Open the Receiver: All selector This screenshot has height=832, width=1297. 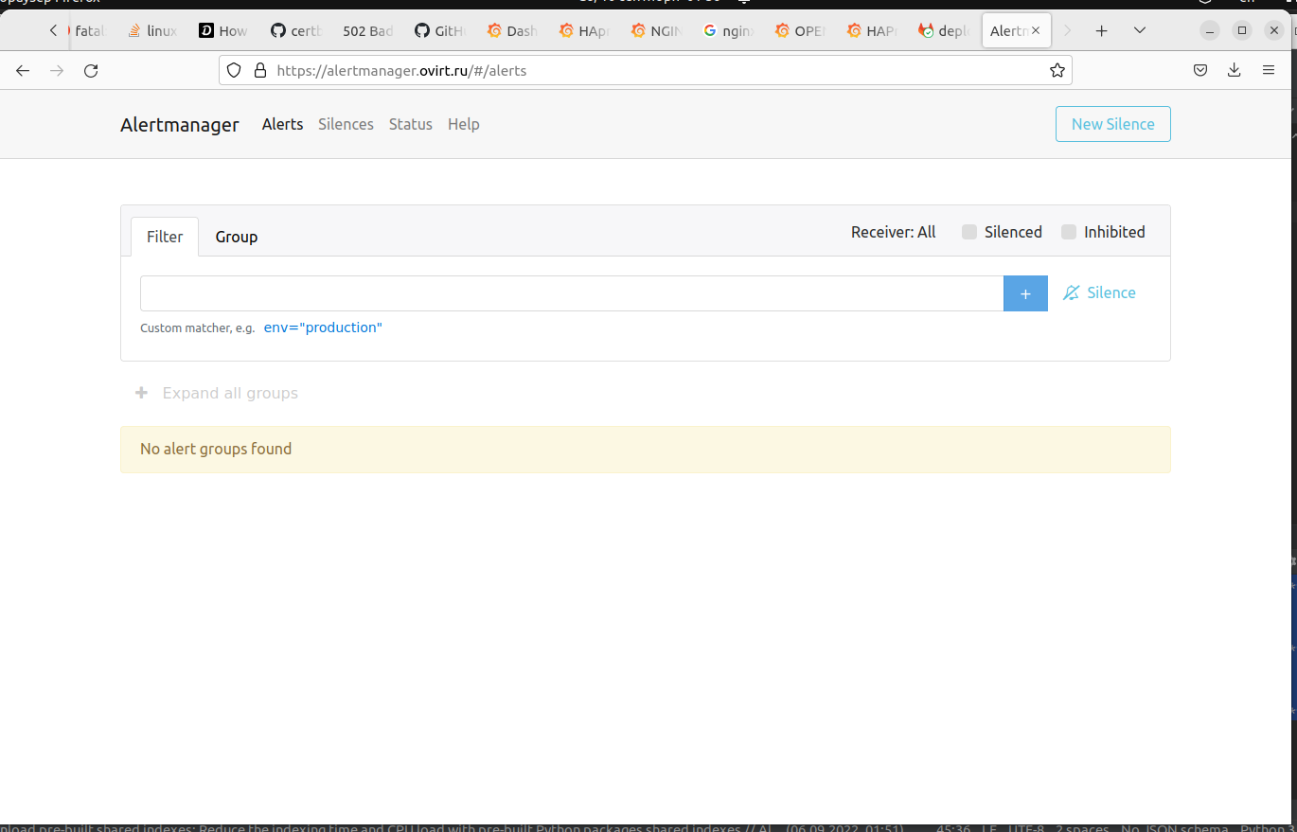pyautogui.click(x=893, y=232)
